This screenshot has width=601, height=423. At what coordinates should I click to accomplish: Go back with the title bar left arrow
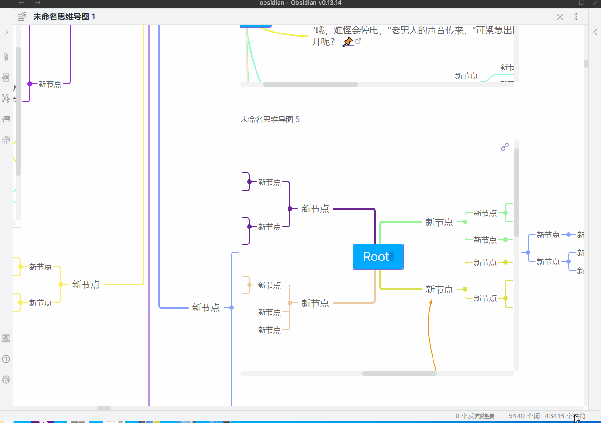[21, 3]
